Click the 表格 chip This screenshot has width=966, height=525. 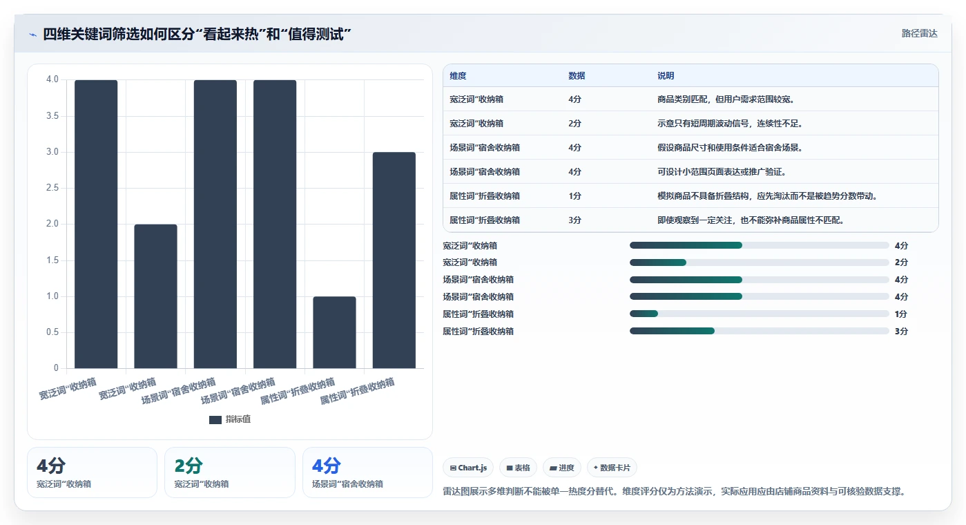518,468
